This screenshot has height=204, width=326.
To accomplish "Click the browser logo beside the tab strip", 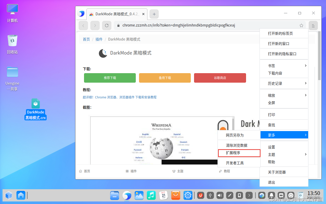I will tap(81, 14).
